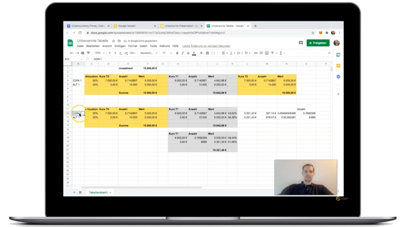Add a comment using the toolbar icon

(261, 53)
